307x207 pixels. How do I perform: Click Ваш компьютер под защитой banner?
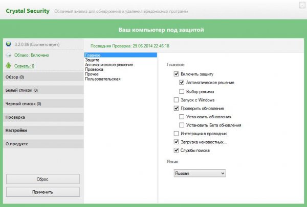coord(161,30)
